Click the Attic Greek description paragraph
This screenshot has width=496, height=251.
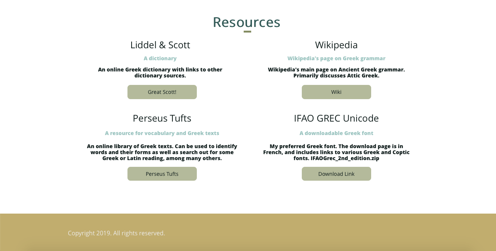tap(336, 73)
